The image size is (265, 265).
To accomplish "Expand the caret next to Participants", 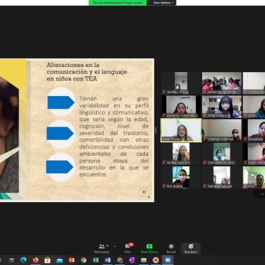I will tap(115, 246).
